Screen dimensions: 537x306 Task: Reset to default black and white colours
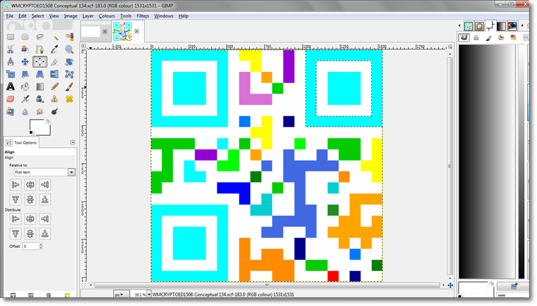[x=31, y=133]
